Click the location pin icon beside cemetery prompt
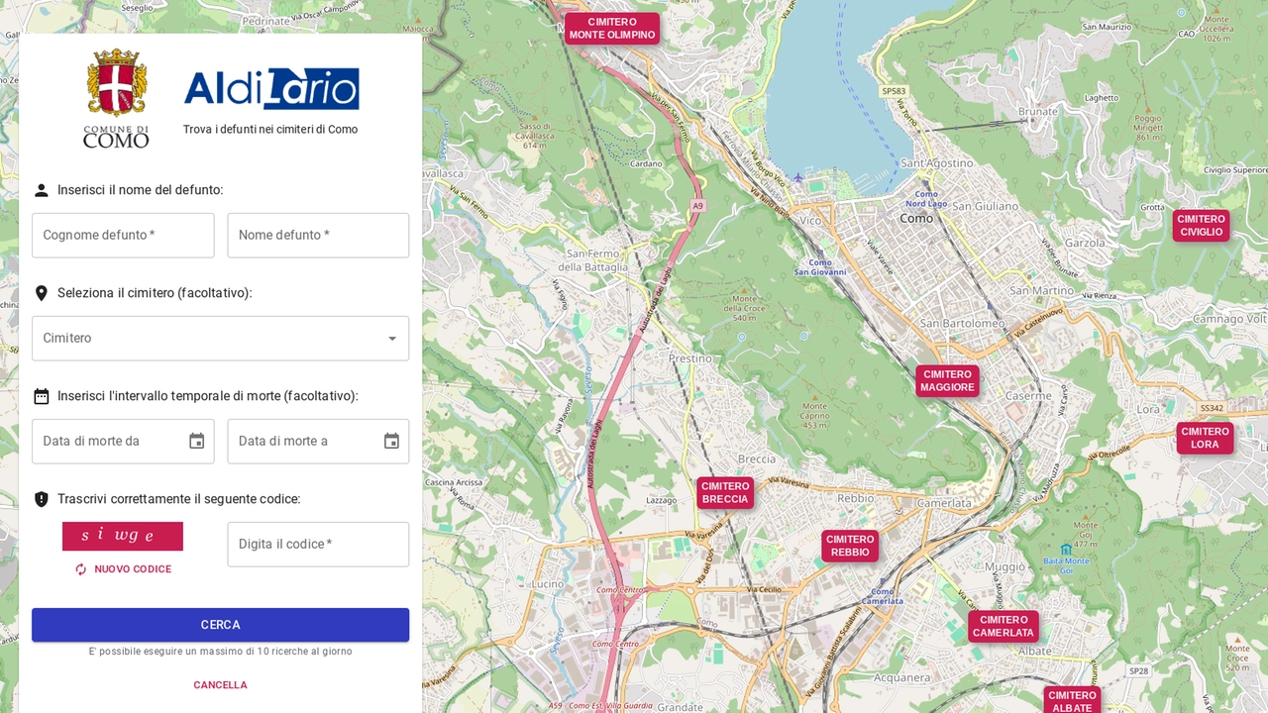Screen dimensions: 1268x713 (42, 293)
